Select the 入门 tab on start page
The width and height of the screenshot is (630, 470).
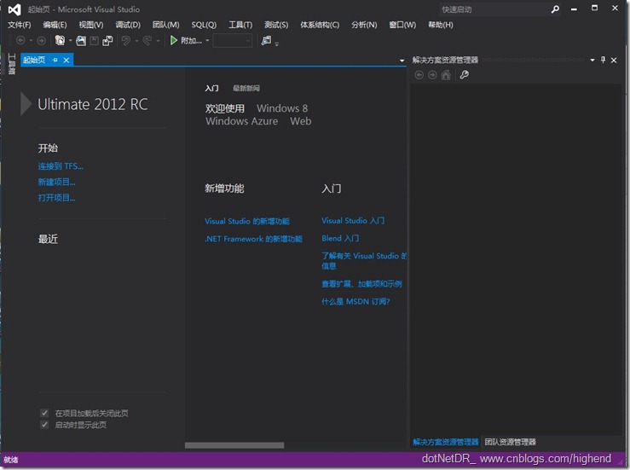coord(211,88)
